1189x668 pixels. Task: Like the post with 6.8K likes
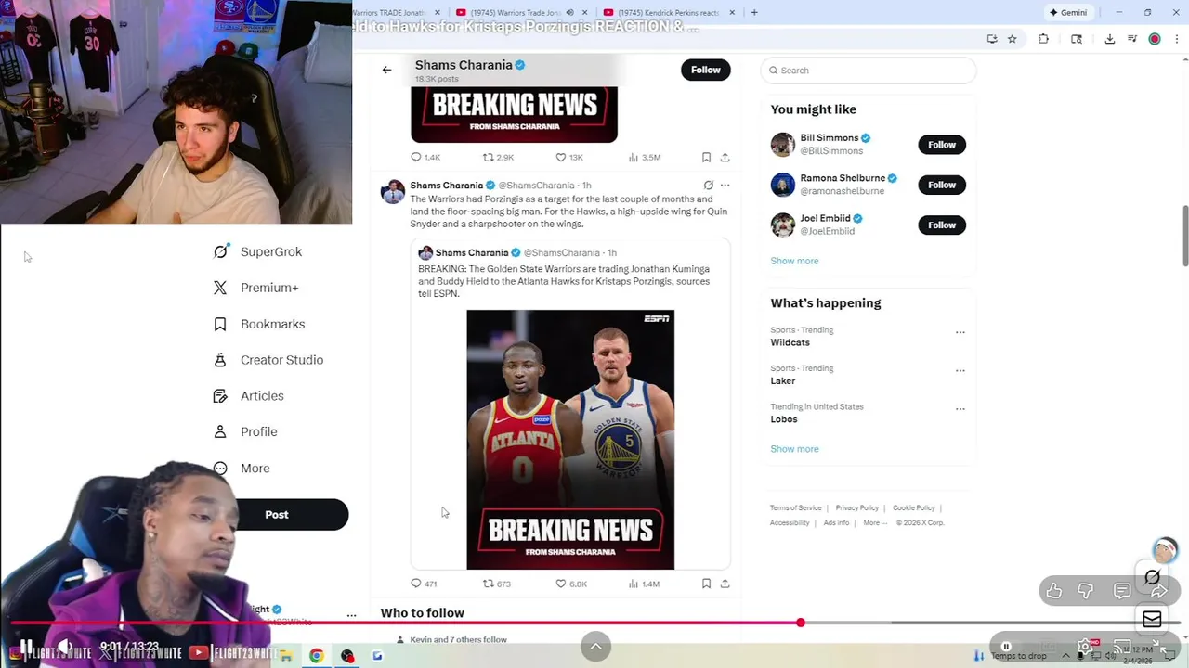[570, 584]
